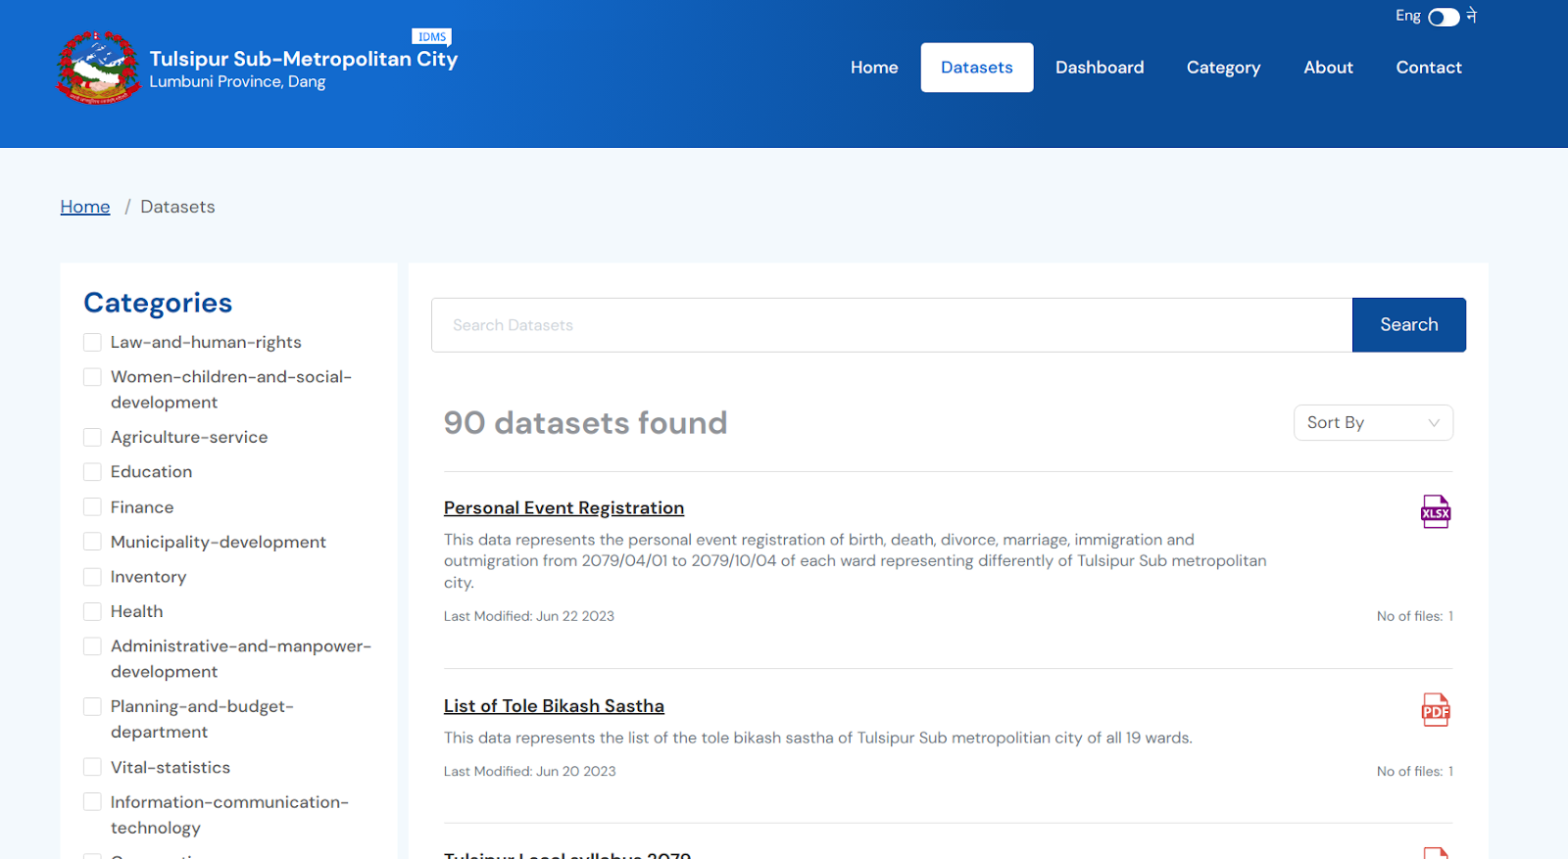1568x859 pixels.
Task: Focus the Search Datasets input field
Action: click(892, 325)
